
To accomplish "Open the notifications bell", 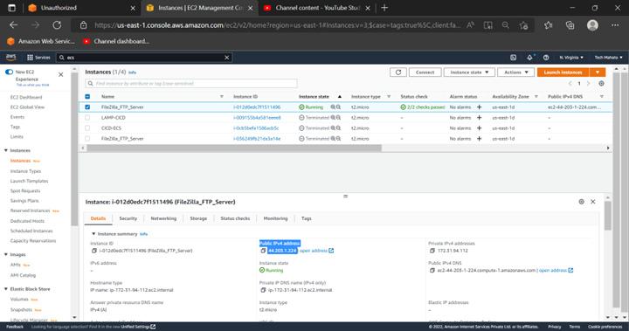I will [x=529, y=58].
